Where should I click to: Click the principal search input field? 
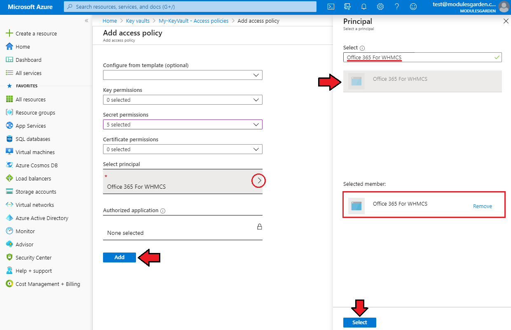422,57
